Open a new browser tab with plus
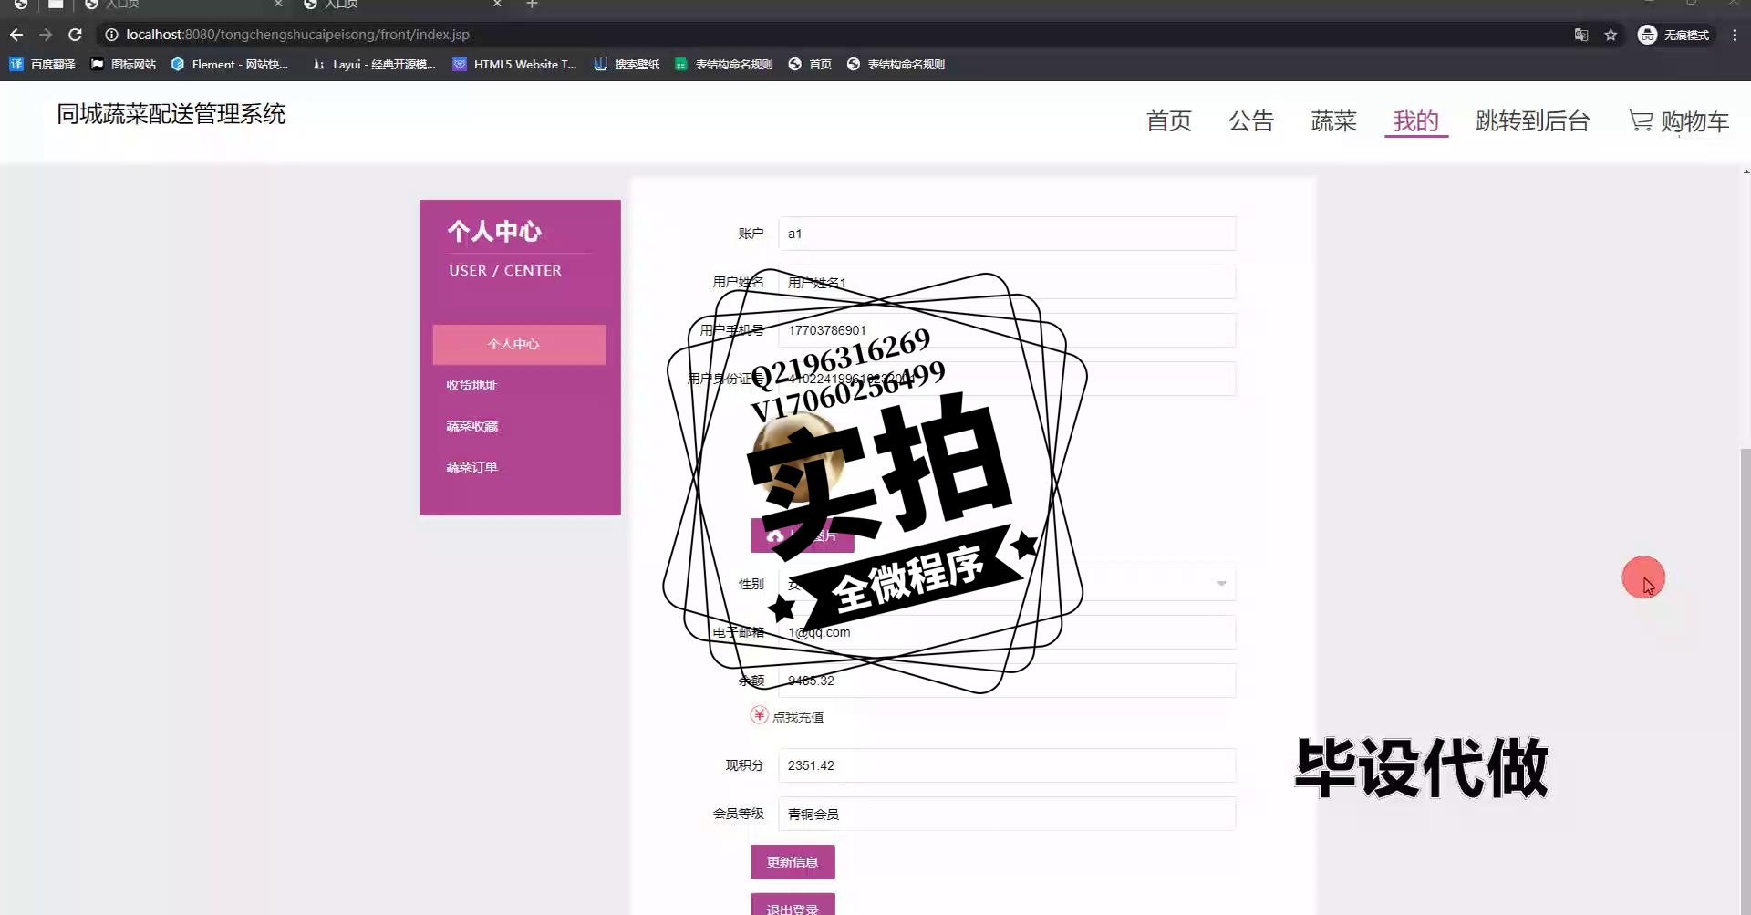The width and height of the screenshot is (1751, 915). 532,5
